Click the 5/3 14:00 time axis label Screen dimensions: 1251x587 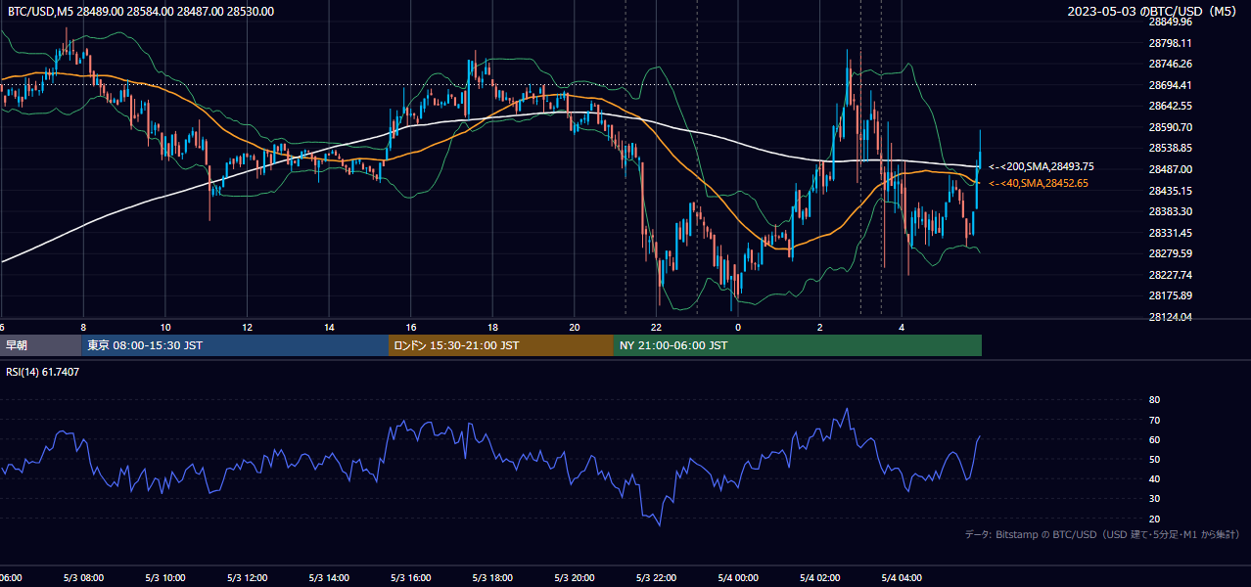329,578
